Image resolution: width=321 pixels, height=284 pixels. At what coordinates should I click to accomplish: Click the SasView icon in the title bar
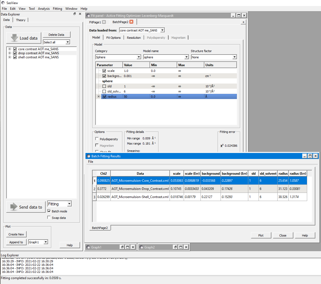click(x=2, y=3)
